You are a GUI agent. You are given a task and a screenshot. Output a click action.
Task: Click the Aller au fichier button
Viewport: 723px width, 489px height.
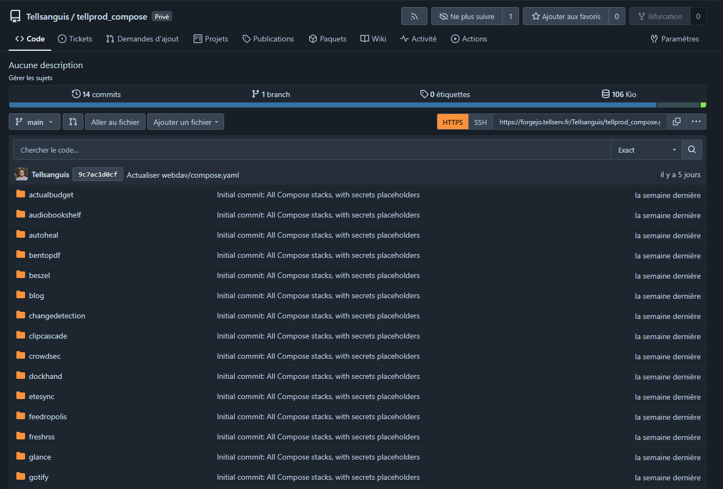tap(115, 122)
